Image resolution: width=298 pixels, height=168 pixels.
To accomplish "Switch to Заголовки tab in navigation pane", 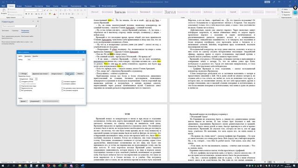I will (x=5, y=31).
